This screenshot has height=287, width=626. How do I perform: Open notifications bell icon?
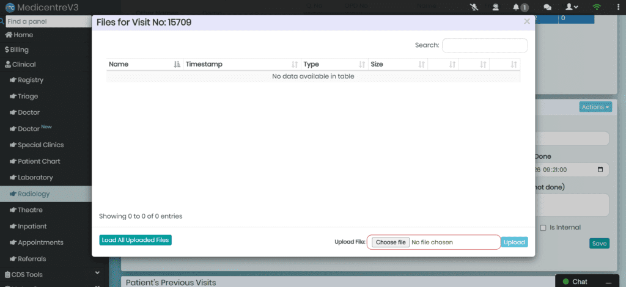tap(516, 7)
